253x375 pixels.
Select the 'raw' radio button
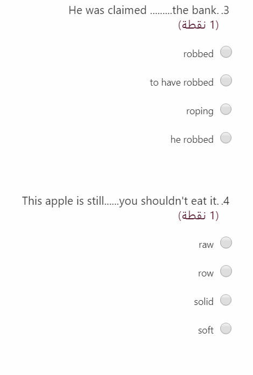click(226, 243)
